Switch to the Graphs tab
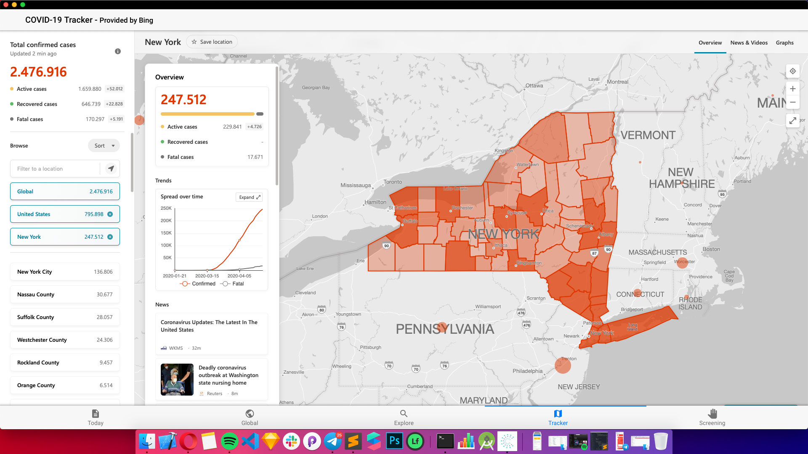 (785, 42)
